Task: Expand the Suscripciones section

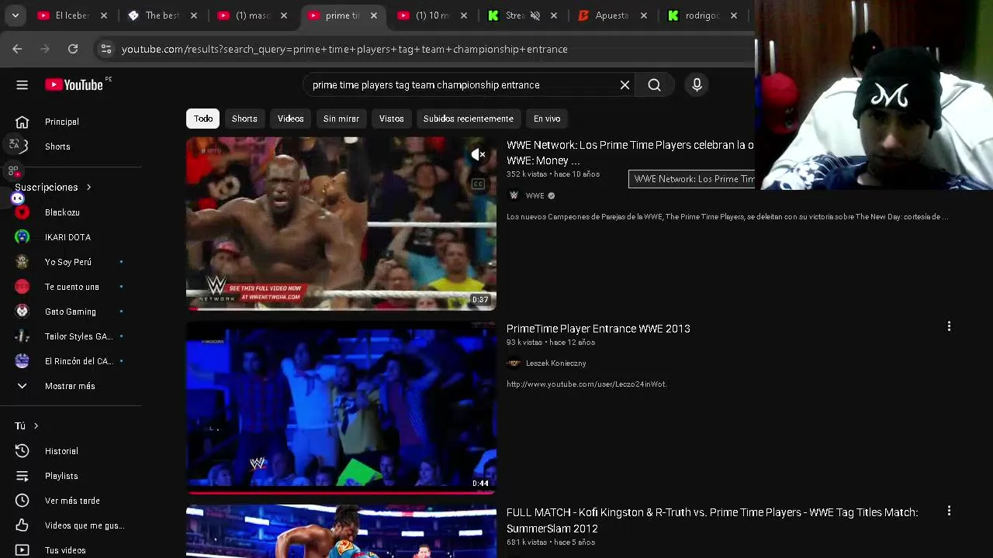Action: 53,188
